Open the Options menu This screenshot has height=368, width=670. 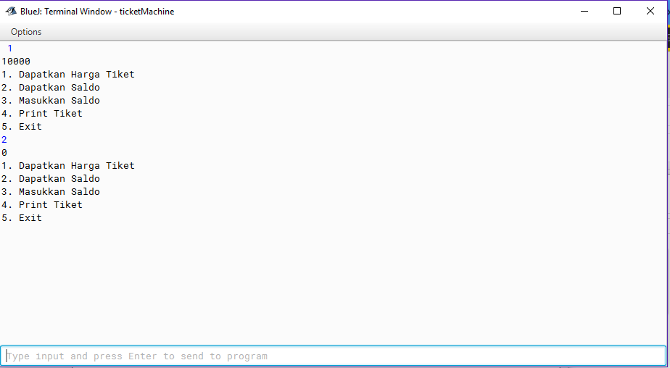click(26, 32)
